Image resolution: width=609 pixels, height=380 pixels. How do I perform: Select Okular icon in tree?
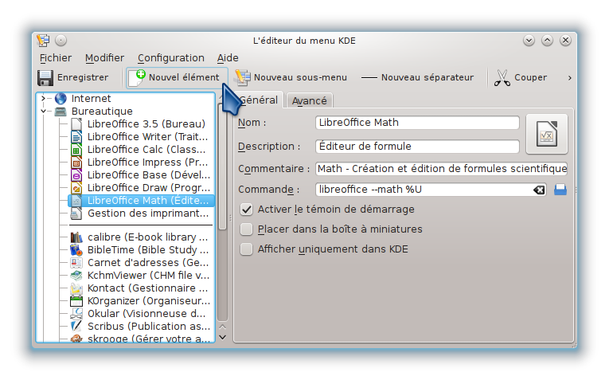[76, 314]
